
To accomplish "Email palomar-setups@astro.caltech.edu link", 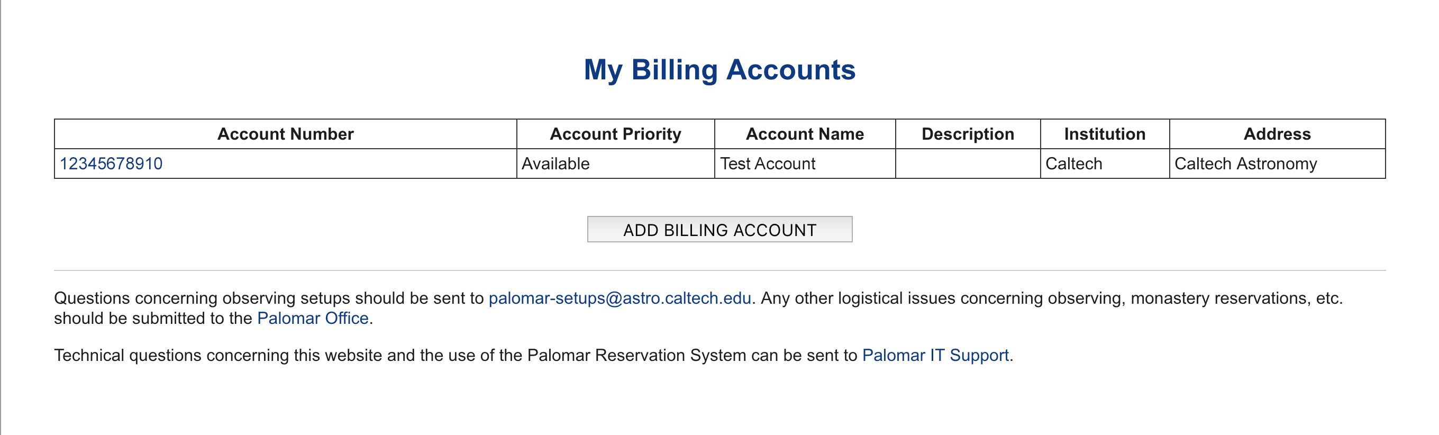I will coord(620,298).
